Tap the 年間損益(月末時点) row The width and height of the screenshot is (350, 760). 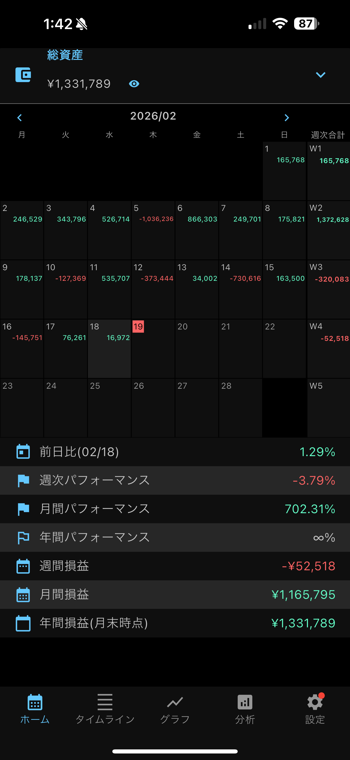[175, 623]
